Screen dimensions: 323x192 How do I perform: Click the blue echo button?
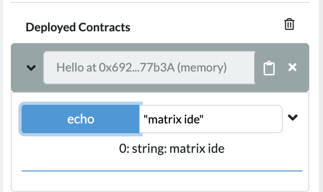point(81,119)
